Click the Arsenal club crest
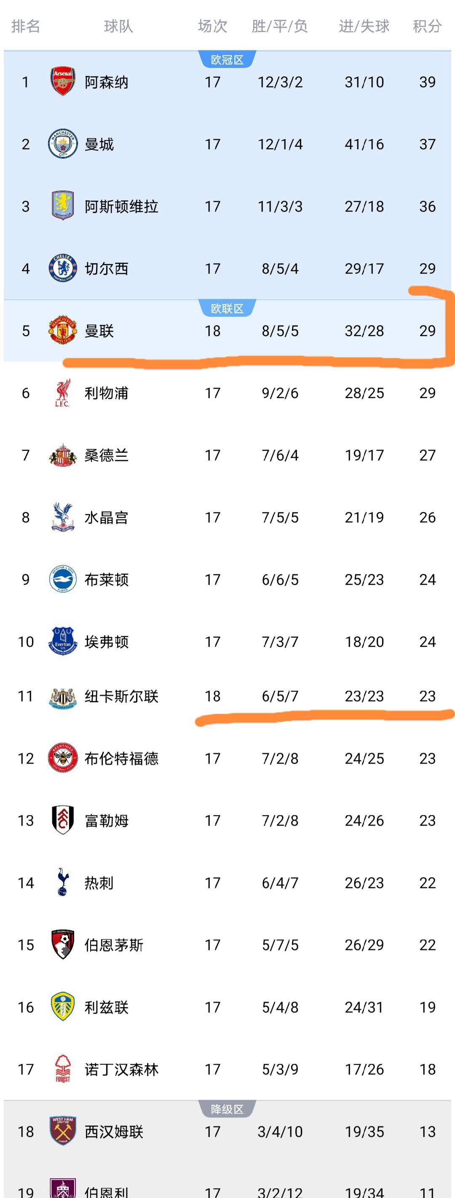This screenshot has height=1198, width=455. click(63, 81)
